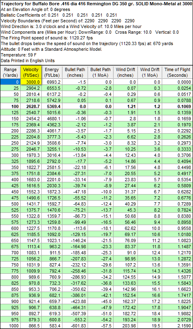Select the Bullet Path (1 MoA) column header
Viewport: 193px width, 329px height.
(100, 72)
